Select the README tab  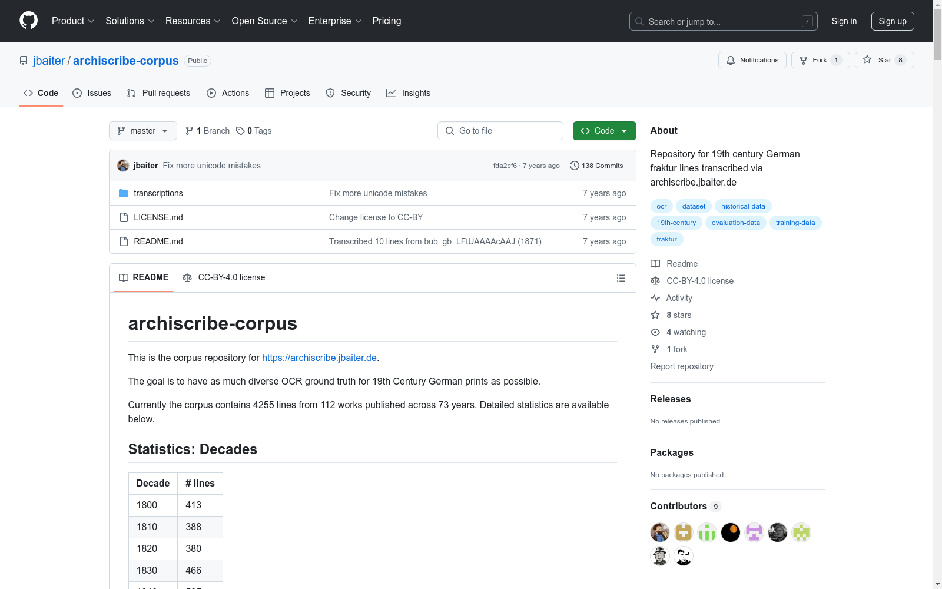(x=144, y=277)
